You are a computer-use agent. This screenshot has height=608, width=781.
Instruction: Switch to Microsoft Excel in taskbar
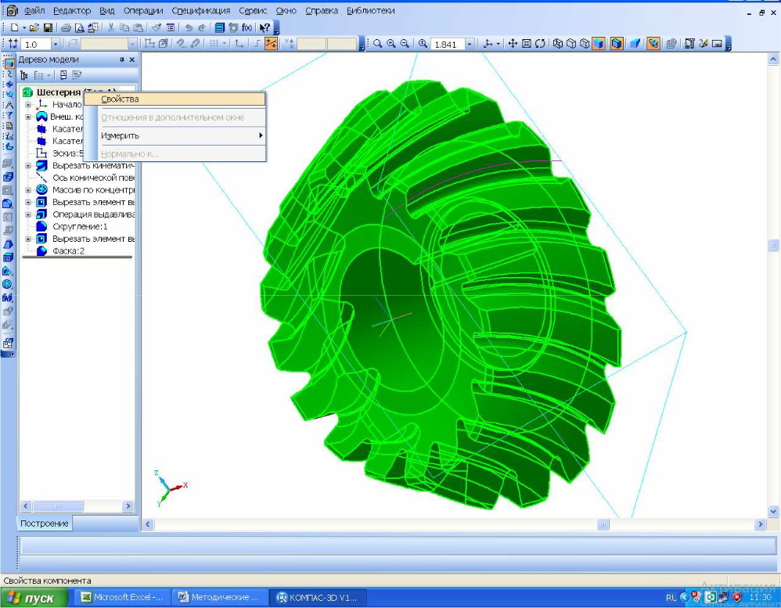coord(122,598)
